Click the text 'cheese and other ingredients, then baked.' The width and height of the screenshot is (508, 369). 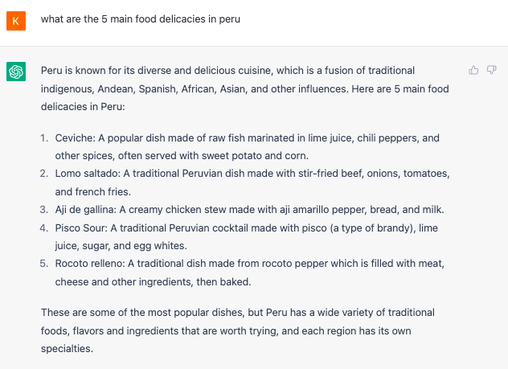click(153, 282)
